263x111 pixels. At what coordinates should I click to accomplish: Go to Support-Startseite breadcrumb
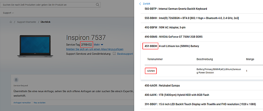click(x=26, y=22)
